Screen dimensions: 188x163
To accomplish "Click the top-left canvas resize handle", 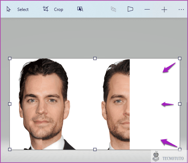I will 10,59.
